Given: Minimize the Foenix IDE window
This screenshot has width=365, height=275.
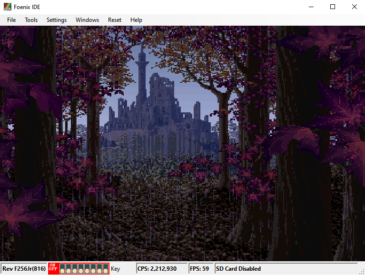Looking at the screenshot, I should 311,7.
